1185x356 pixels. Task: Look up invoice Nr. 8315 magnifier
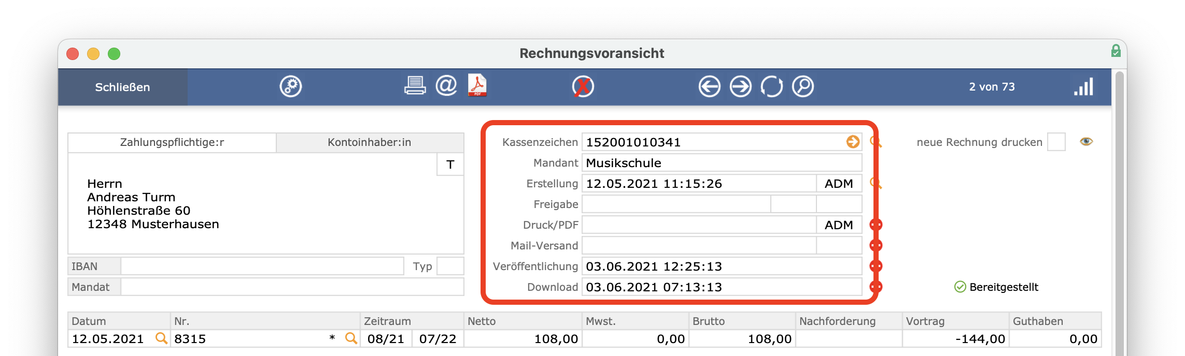tap(351, 338)
